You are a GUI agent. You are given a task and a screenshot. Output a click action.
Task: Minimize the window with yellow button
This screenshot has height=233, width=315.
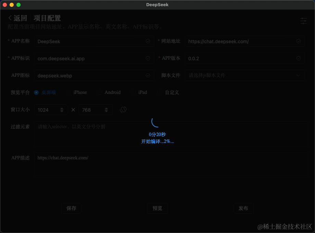coord(12,5)
